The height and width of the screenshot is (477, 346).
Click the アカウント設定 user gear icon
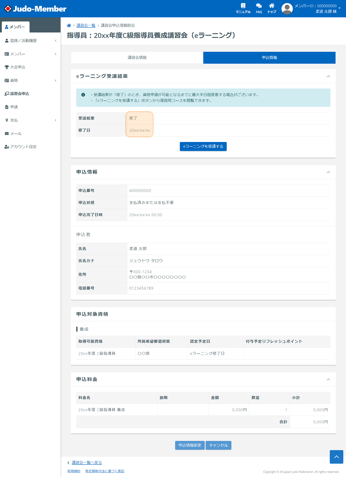point(7,147)
